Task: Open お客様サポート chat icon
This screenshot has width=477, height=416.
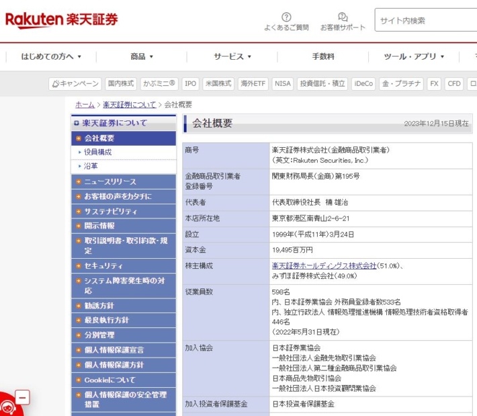Action: (343, 17)
